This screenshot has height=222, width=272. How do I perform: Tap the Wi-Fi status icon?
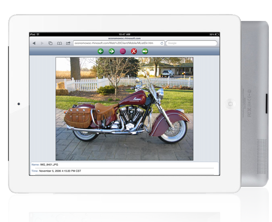click(x=38, y=34)
